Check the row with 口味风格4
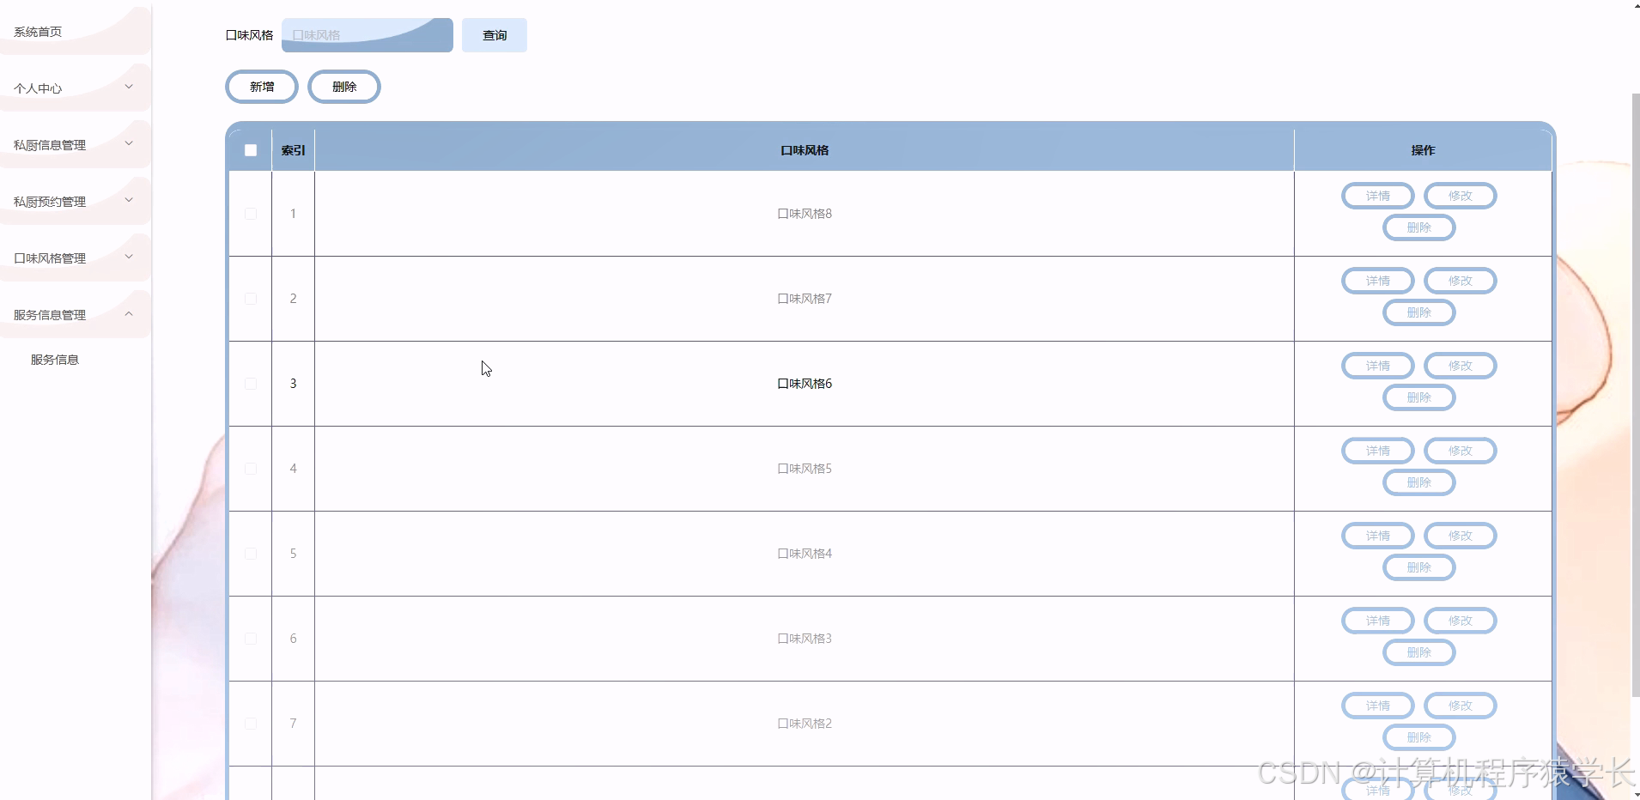 click(251, 554)
